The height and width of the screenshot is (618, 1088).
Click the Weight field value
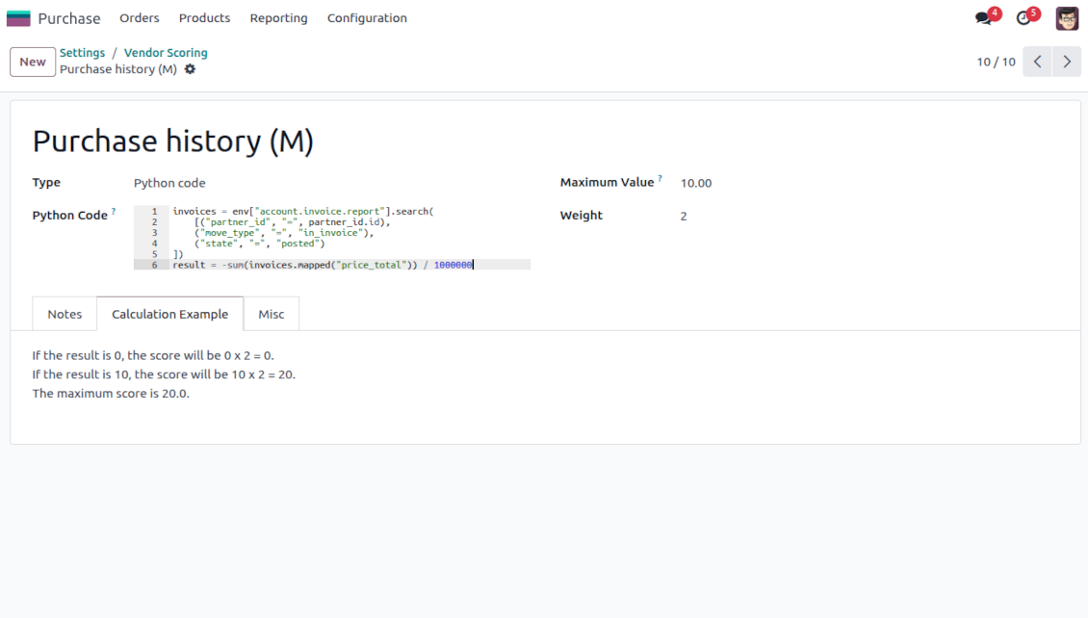(684, 217)
